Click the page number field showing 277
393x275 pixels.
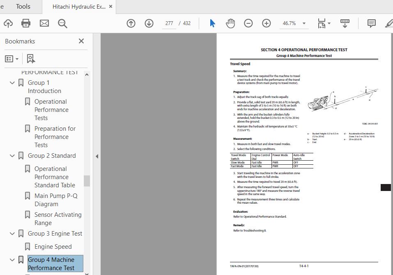(x=169, y=23)
